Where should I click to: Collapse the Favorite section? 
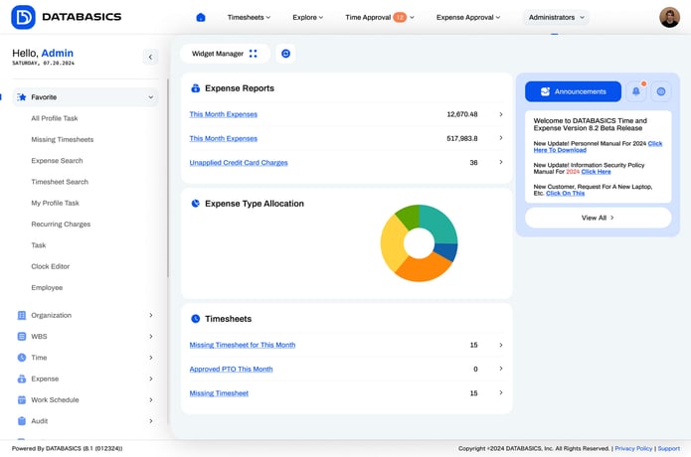pyautogui.click(x=150, y=97)
